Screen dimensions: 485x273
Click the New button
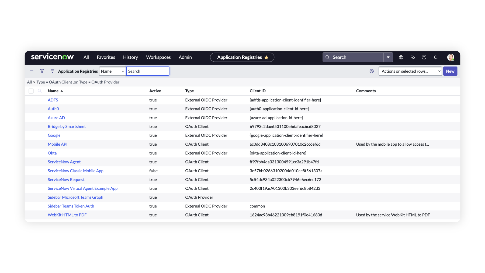click(450, 71)
